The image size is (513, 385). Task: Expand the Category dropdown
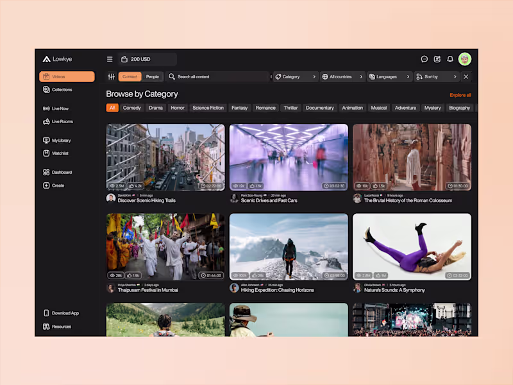coord(296,76)
